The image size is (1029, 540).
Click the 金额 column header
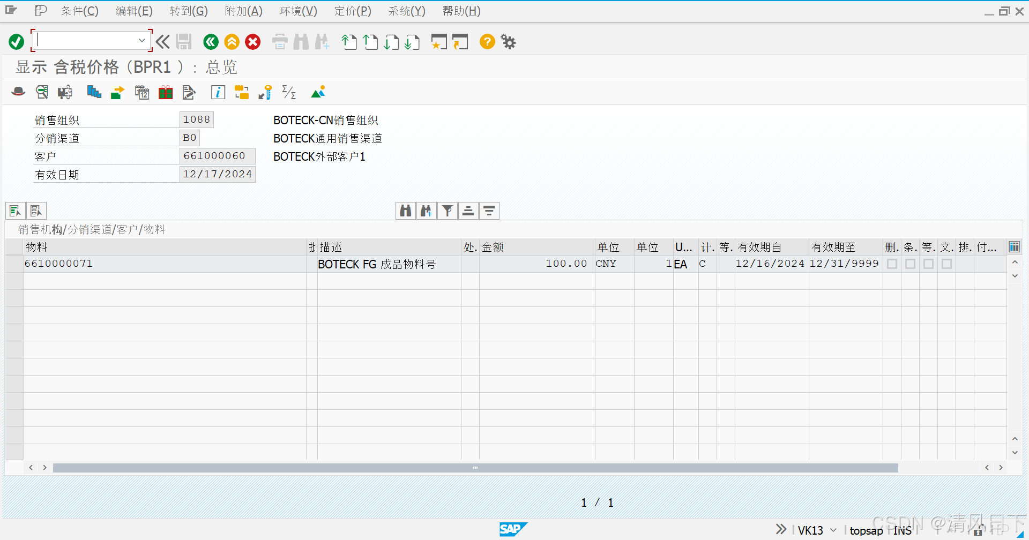click(x=537, y=247)
